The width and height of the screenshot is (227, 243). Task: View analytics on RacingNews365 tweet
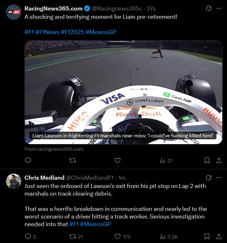click(x=166, y=161)
